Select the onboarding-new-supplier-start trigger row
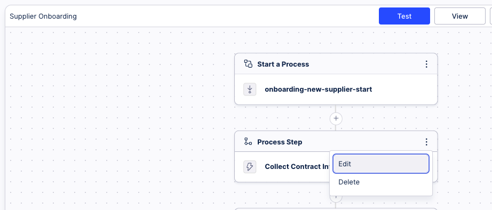The image size is (492, 210). point(336,90)
